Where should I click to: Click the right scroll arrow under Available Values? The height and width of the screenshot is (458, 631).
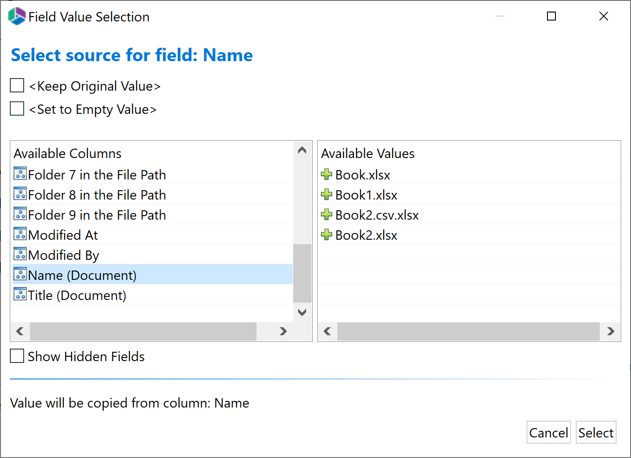(610, 331)
